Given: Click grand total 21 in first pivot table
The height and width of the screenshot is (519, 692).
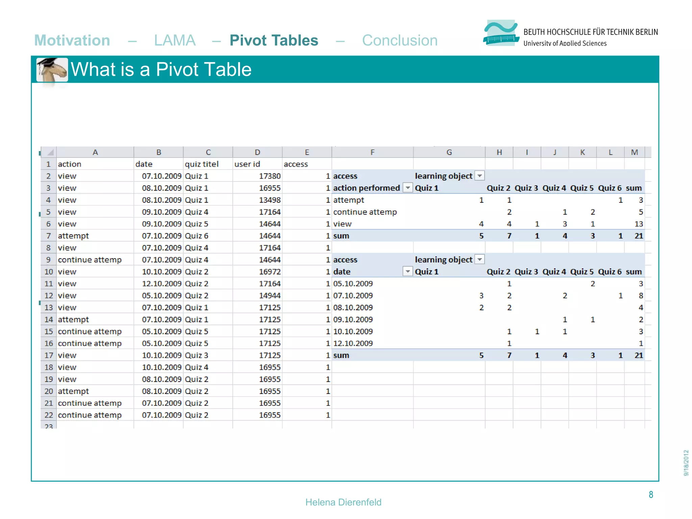Looking at the screenshot, I should (638, 236).
